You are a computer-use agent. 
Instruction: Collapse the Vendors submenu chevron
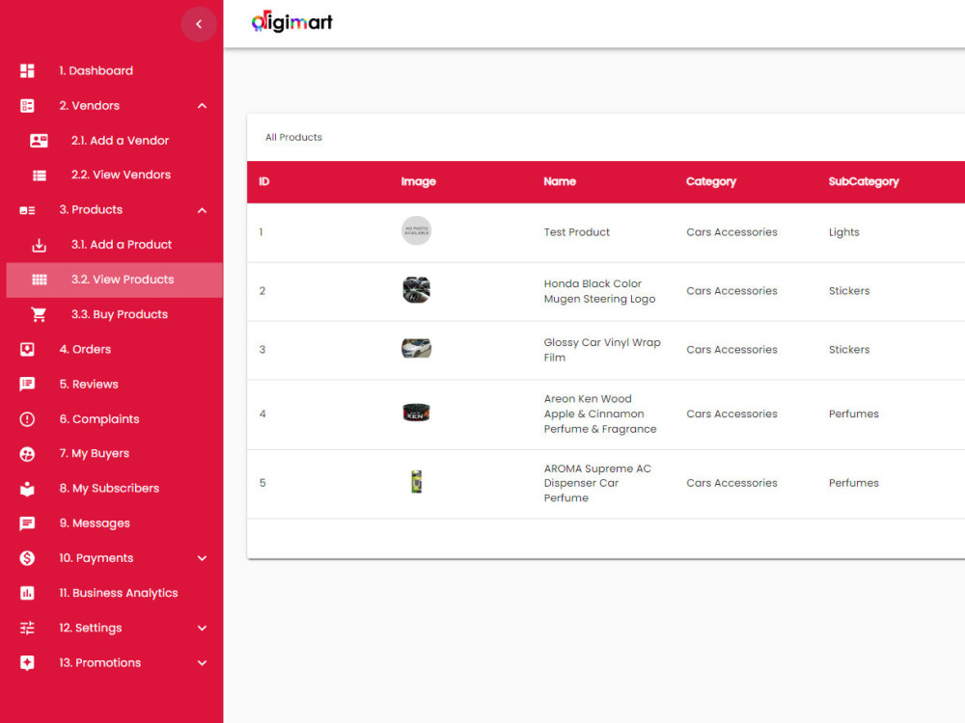(202, 106)
